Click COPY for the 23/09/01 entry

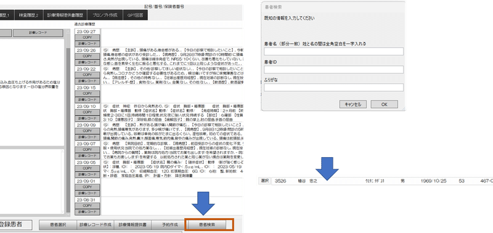tap(87, 187)
